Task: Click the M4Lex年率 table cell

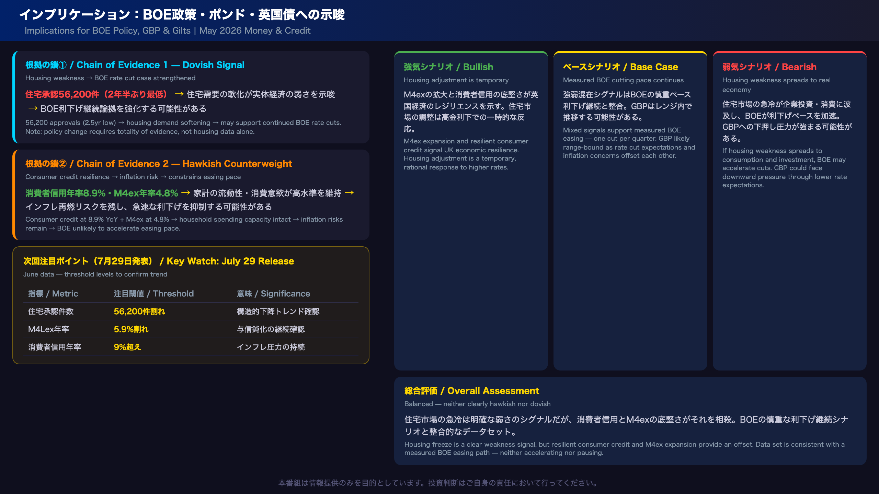Action: pos(48,329)
